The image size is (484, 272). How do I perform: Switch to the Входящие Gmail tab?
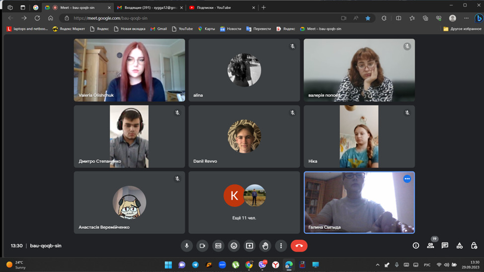click(149, 7)
